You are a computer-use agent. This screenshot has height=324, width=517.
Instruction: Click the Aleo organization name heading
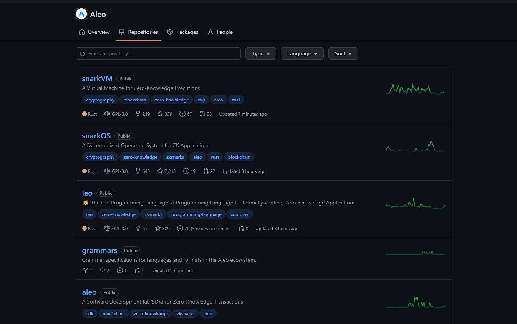pyautogui.click(x=98, y=14)
